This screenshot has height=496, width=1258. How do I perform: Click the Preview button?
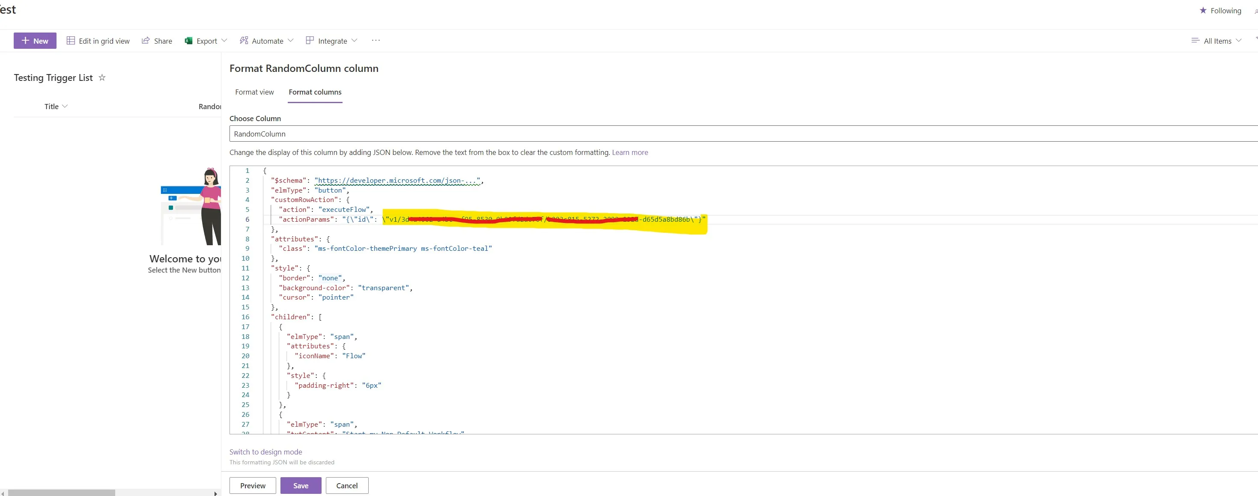click(252, 485)
